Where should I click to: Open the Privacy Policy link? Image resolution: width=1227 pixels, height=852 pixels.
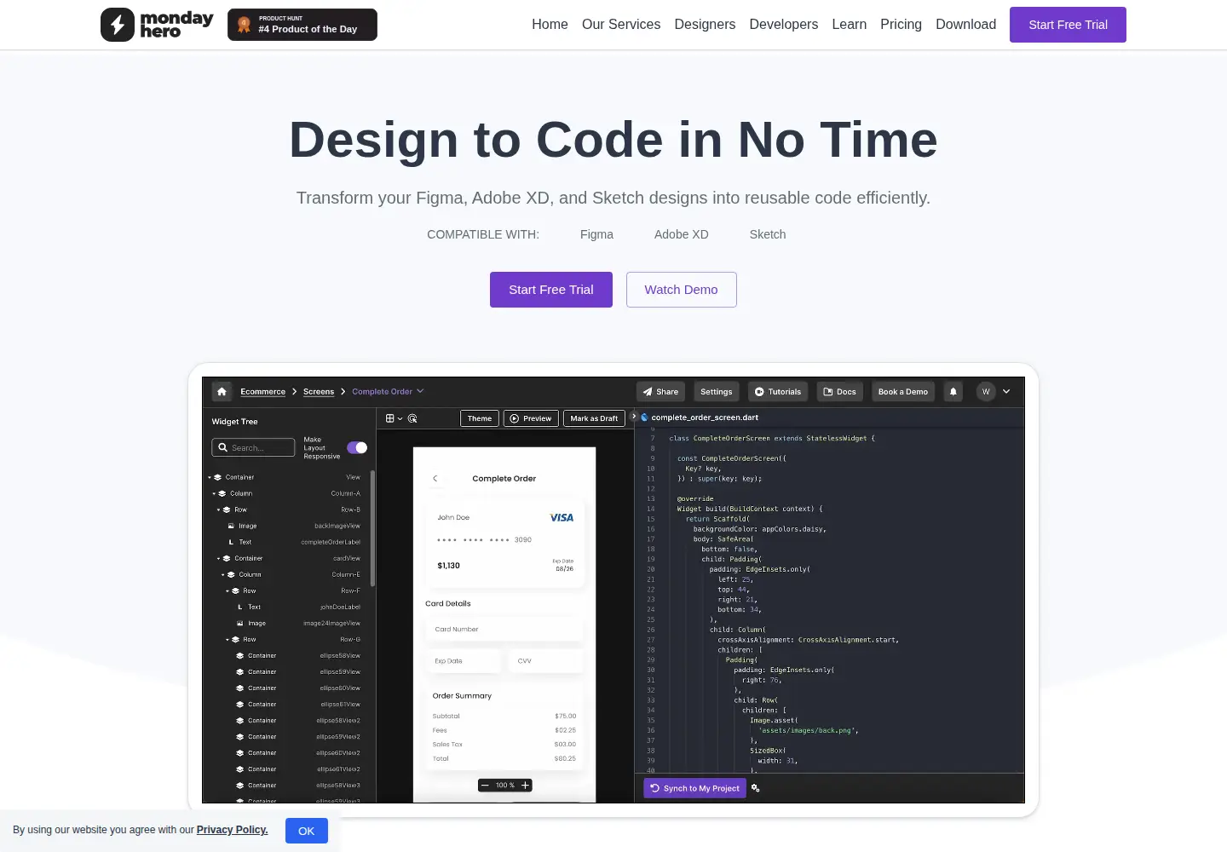point(233,830)
